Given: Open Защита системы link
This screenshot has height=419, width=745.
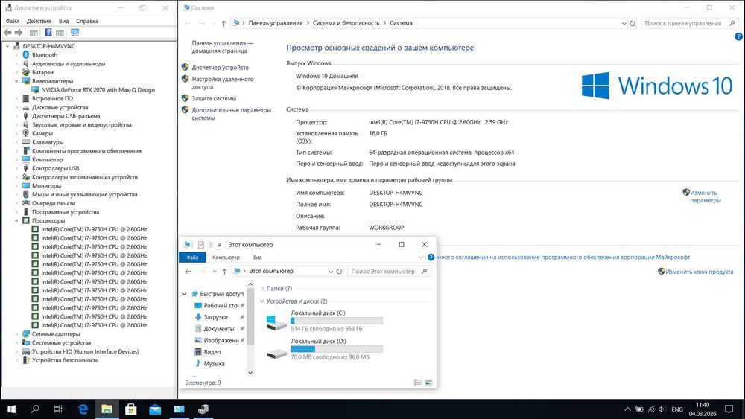Looking at the screenshot, I should (214, 99).
